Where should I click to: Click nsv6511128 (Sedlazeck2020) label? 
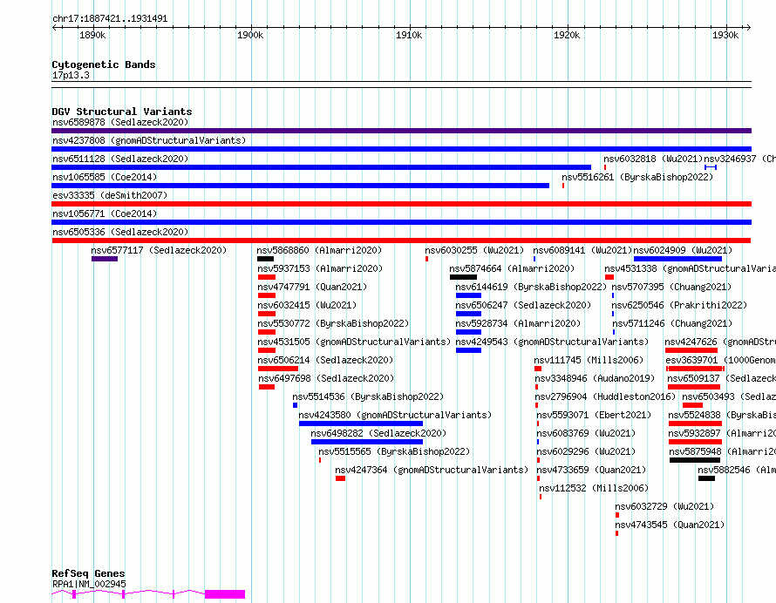tap(120, 159)
